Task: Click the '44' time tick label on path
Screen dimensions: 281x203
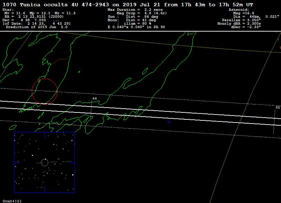Action: pos(94,99)
